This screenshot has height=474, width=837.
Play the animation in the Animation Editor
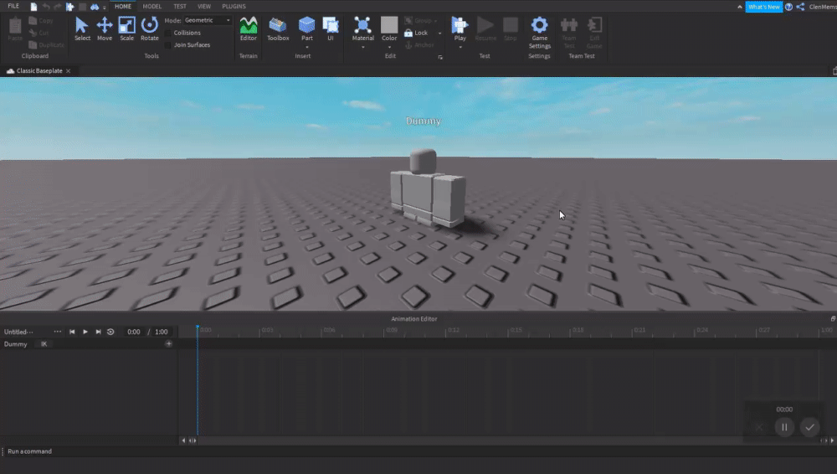coord(85,332)
